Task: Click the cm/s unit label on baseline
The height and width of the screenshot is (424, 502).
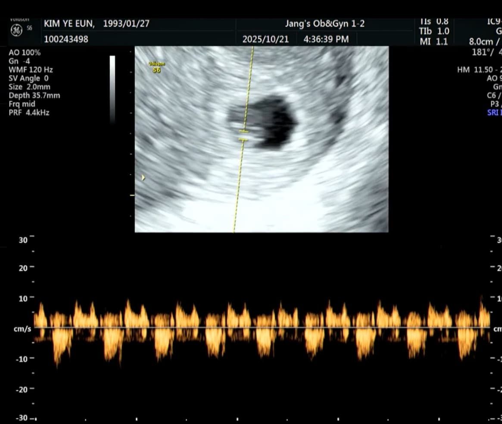Action: 22,329
